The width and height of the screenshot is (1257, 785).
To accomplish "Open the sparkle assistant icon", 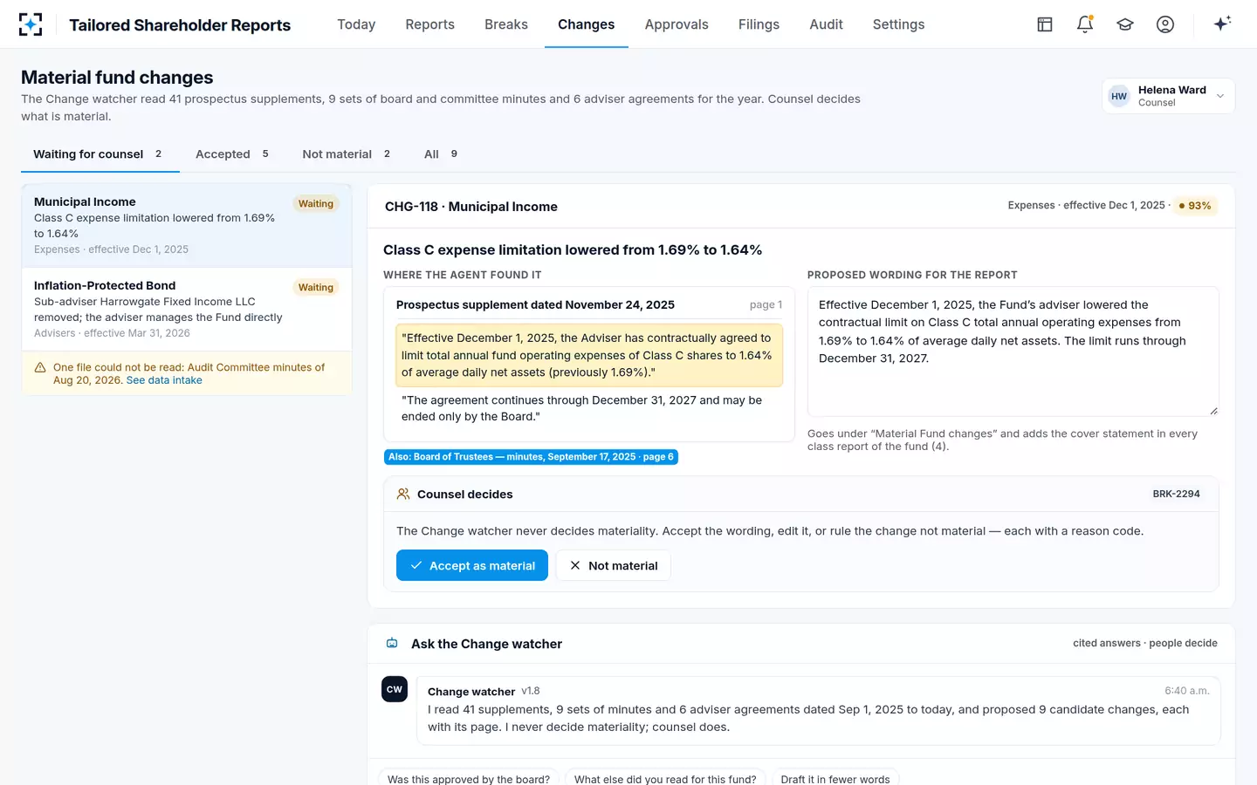I will [x=1222, y=24].
